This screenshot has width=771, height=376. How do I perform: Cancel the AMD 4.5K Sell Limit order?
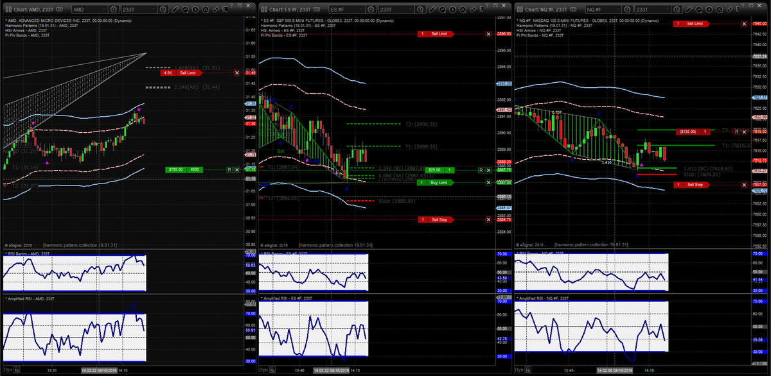237,73
